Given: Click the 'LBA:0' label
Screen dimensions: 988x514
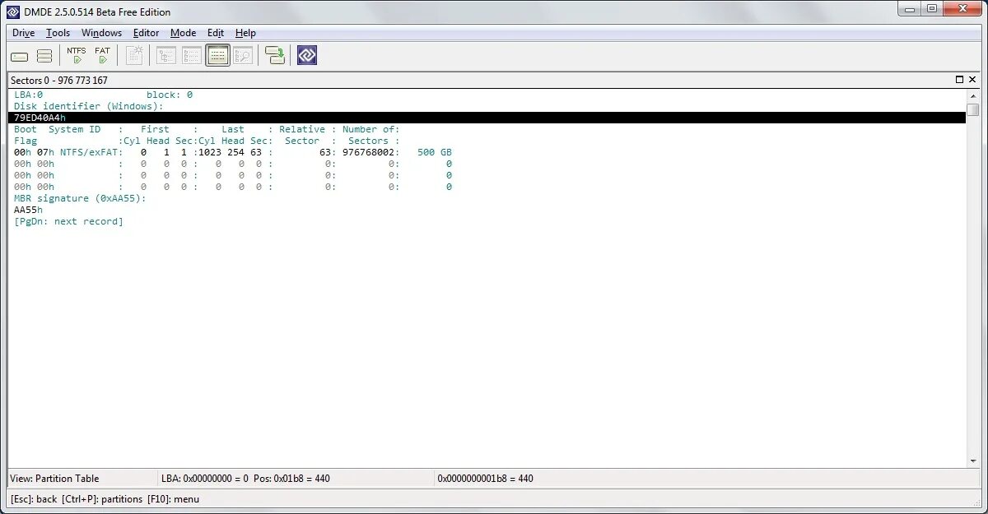Looking at the screenshot, I should click(28, 95).
